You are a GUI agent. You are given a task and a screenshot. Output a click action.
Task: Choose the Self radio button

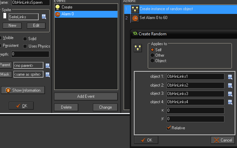tap(153, 50)
